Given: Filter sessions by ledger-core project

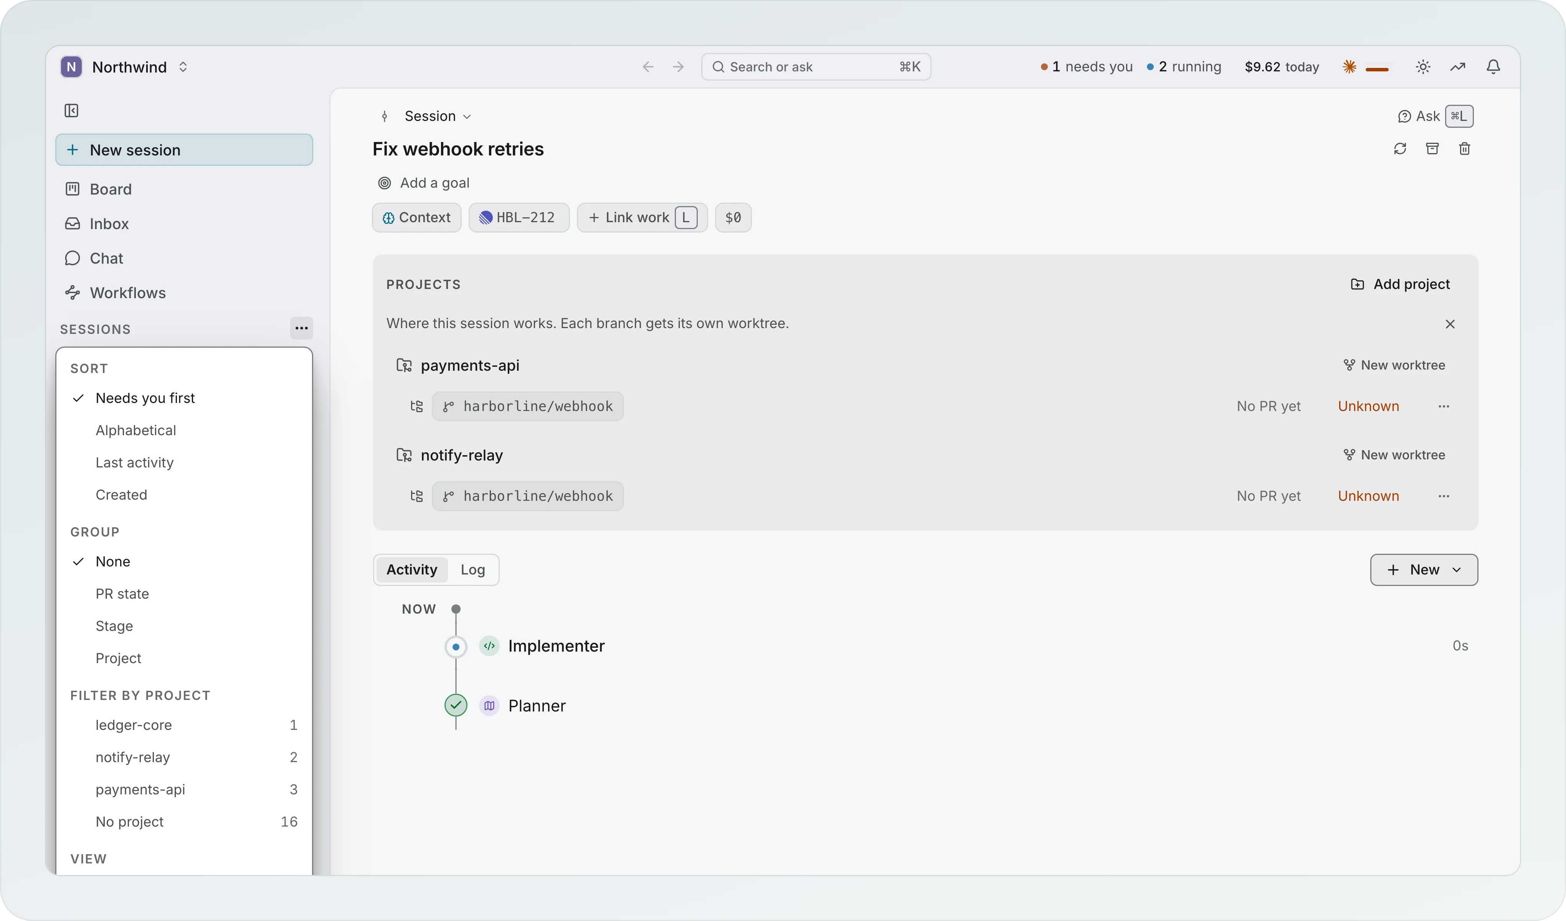Looking at the screenshot, I should pyautogui.click(x=184, y=725).
